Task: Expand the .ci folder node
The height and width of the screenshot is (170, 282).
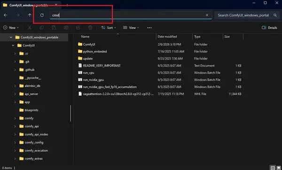Action: click(x=15, y=54)
